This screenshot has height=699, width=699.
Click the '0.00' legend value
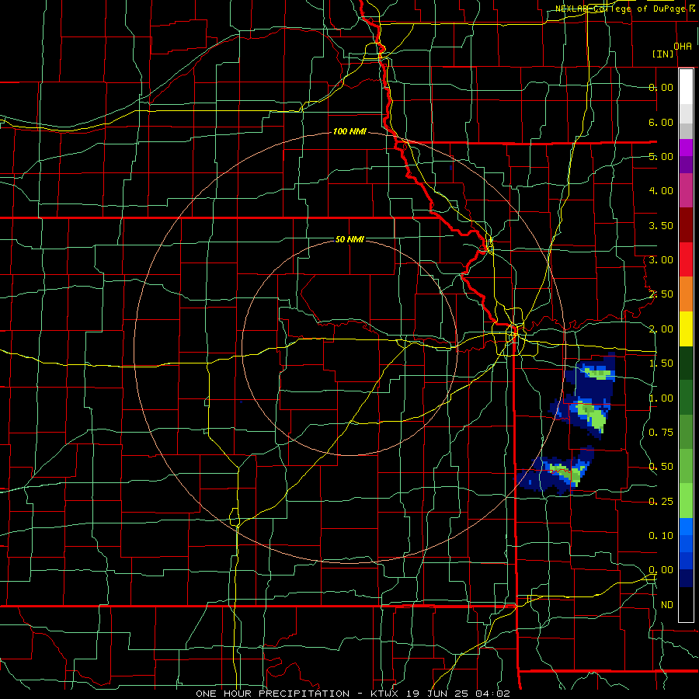coord(661,570)
